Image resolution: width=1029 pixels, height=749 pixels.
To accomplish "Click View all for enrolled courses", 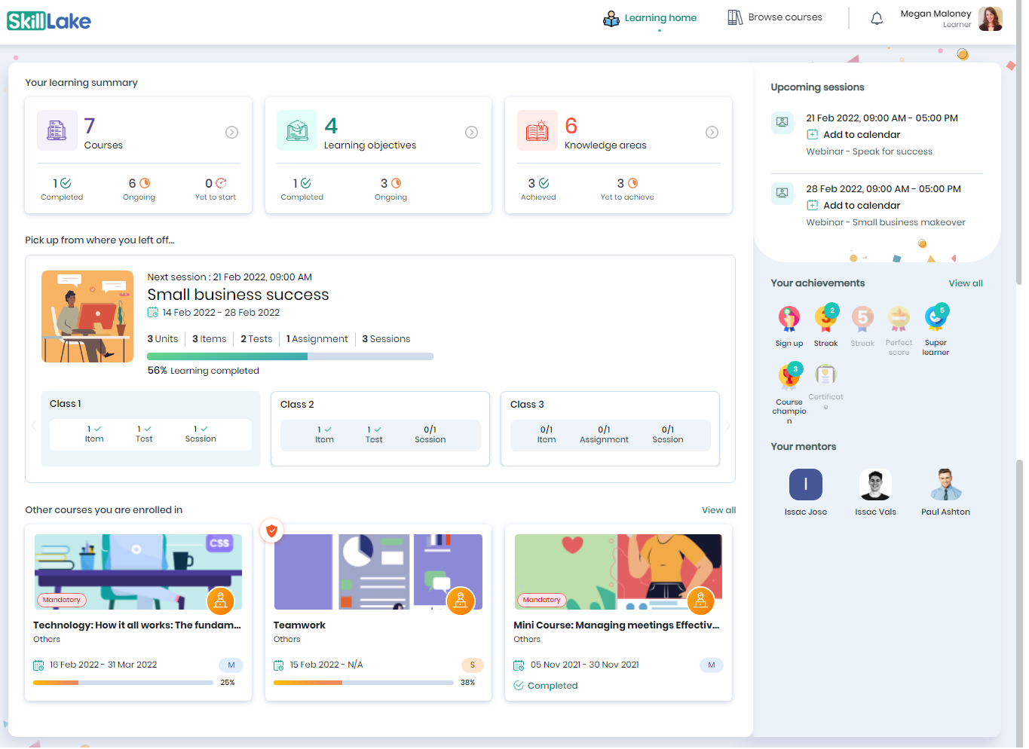I will click(x=718, y=509).
